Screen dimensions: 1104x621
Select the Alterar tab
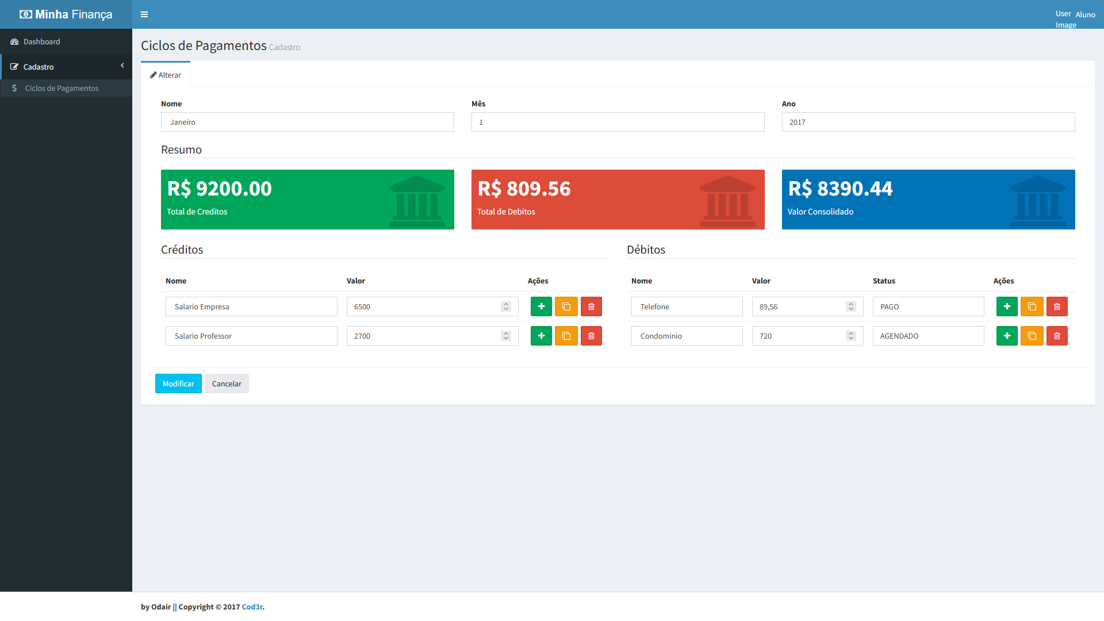[x=166, y=75]
